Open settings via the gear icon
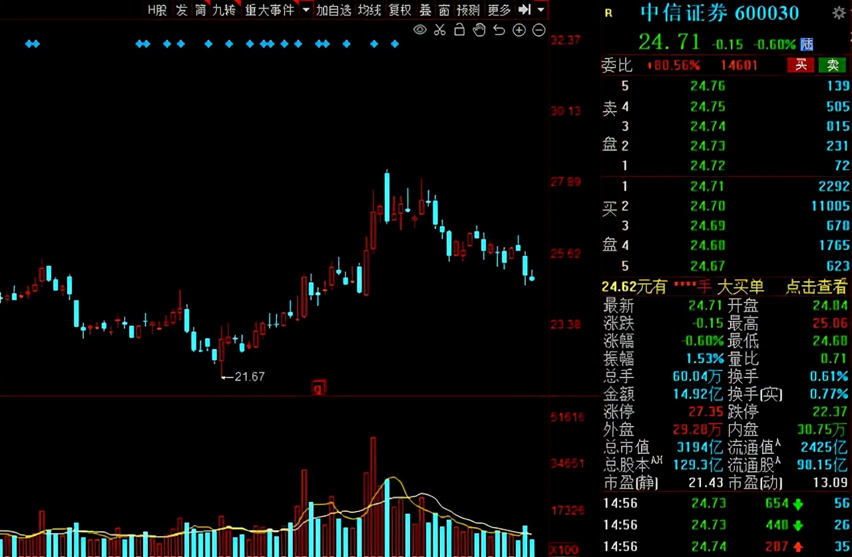 click(840, 12)
